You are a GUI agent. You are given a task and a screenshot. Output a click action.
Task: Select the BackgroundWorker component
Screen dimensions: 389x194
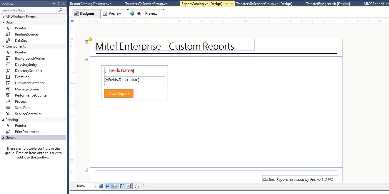[x=33, y=58]
